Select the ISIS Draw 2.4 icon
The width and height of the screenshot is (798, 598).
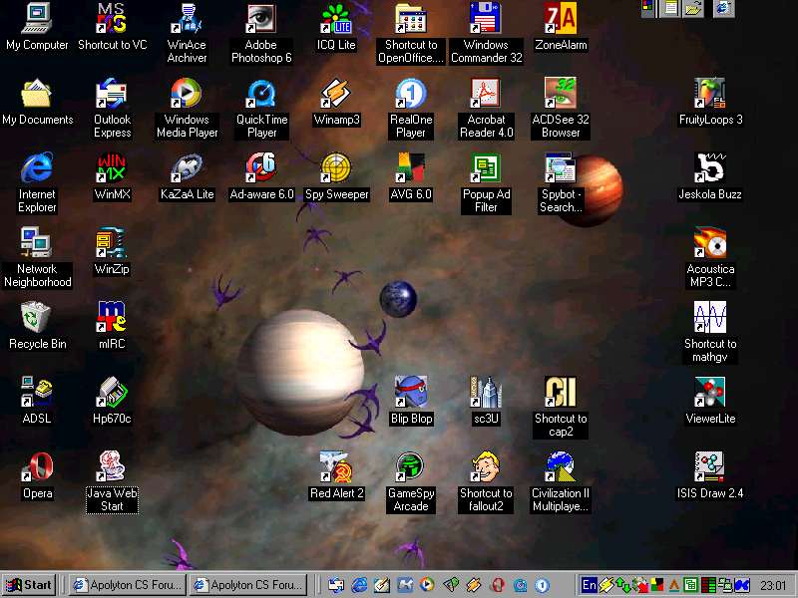pyautogui.click(x=710, y=467)
